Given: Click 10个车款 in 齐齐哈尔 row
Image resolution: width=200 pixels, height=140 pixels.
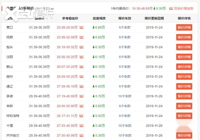Looking at the screenshot, I should 125,135.
